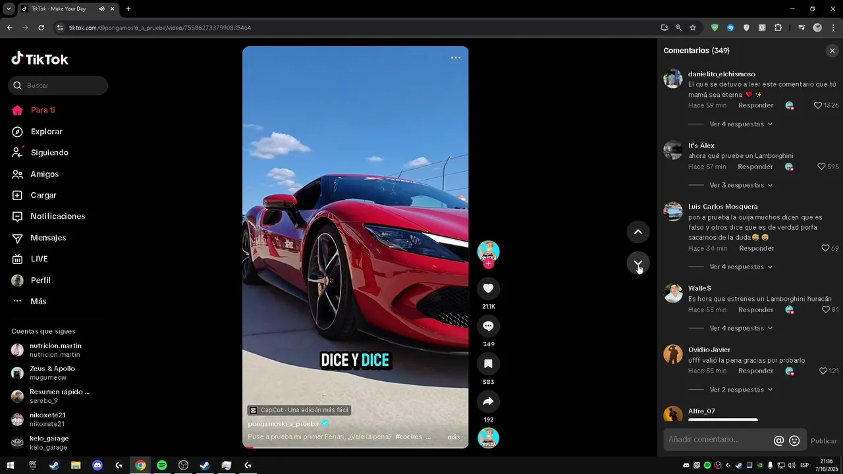Reply to Ovidio Javier's comment
This screenshot has width=843, height=474.
tap(755, 371)
